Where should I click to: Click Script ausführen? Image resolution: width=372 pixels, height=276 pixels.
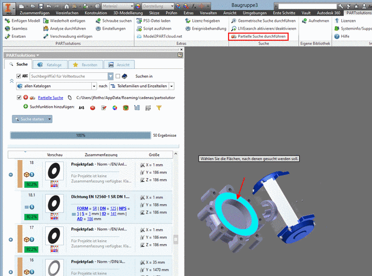(x=154, y=28)
